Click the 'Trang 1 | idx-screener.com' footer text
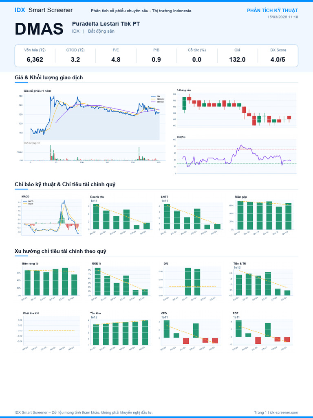313x418 pixels. click(276, 413)
